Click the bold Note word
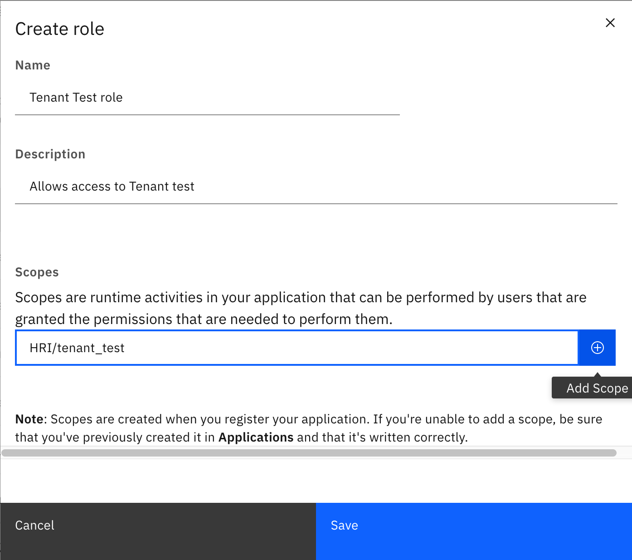Image resolution: width=632 pixels, height=560 pixels. click(x=29, y=419)
